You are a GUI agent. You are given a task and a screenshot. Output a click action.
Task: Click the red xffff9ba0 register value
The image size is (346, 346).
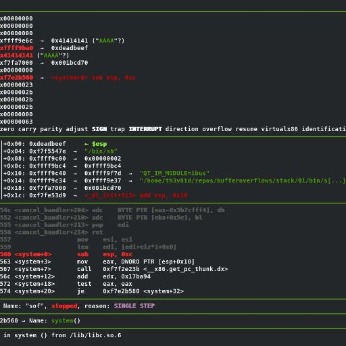pos(16,48)
